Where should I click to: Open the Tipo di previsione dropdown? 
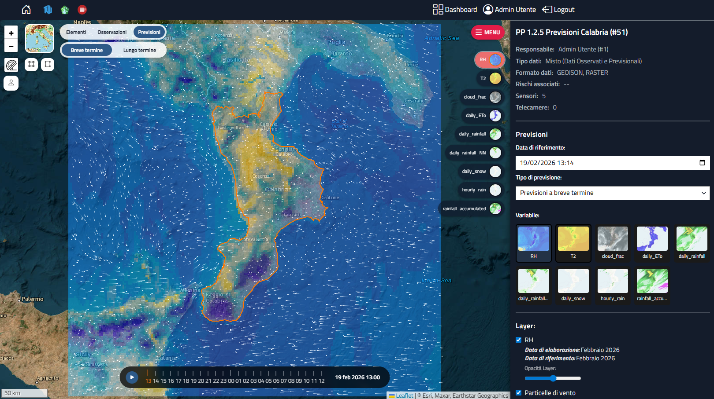coord(612,193)
